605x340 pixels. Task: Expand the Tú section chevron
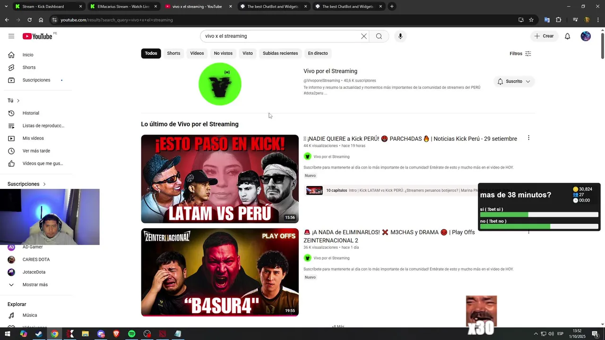[18, 101]
